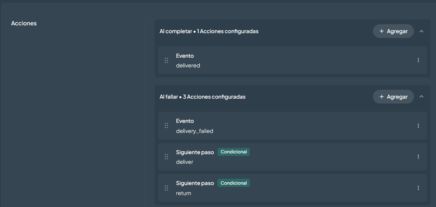Click the Condicional badge on the return step

[233, 183]
